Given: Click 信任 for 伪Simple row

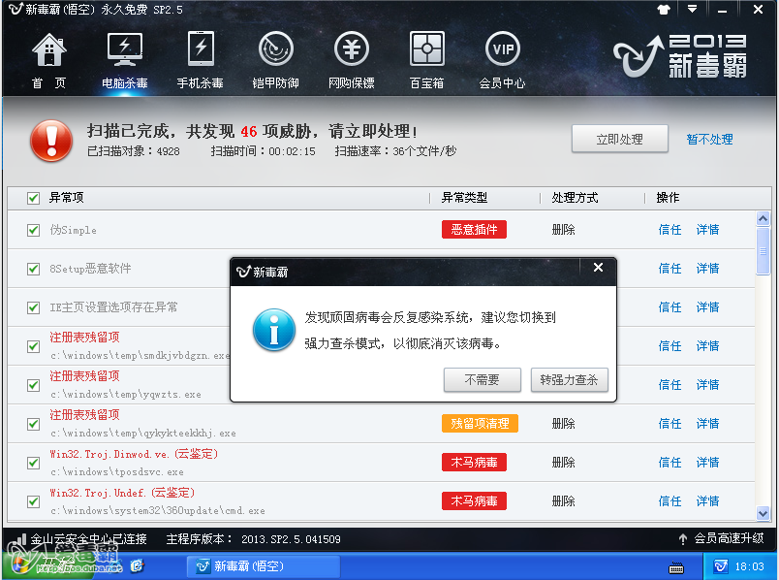Looking at the screenshot, I should pyautogui.click(x=670, y=230).
